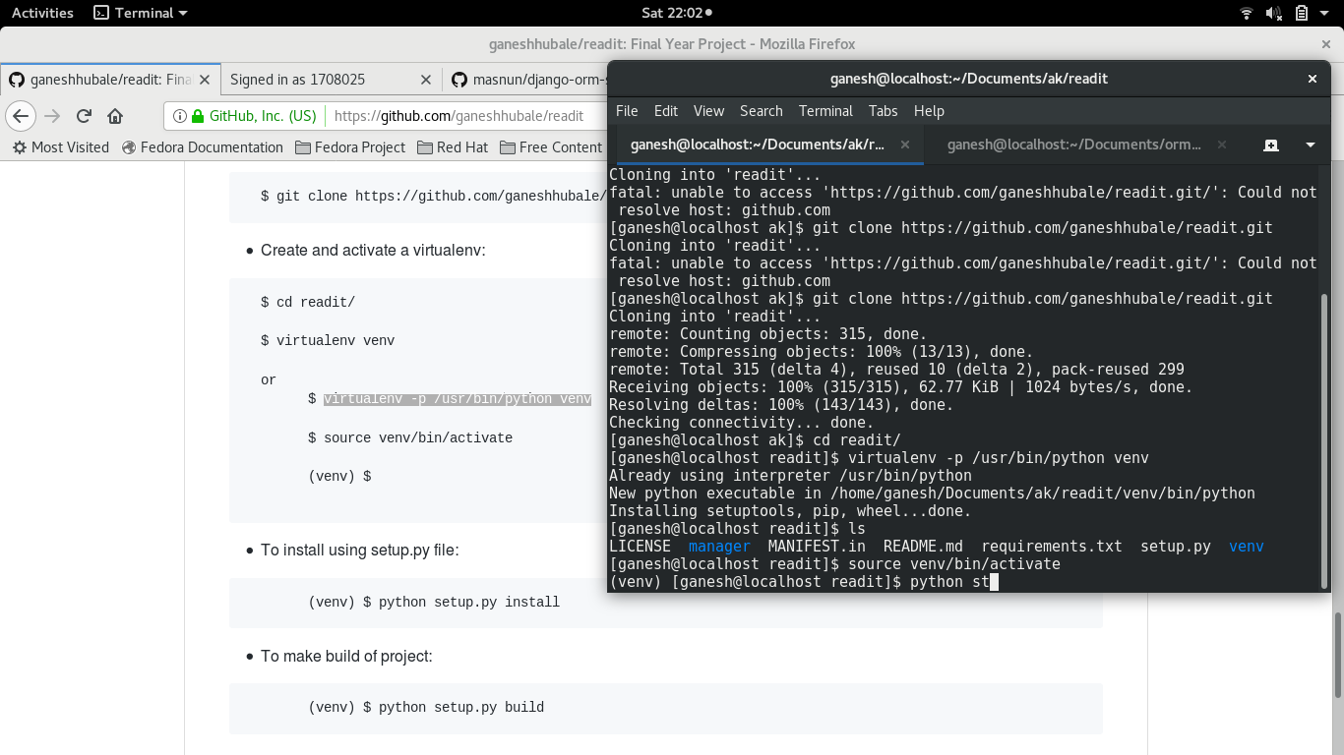Open the terminal Edit menu

click(x=666, y=111)
